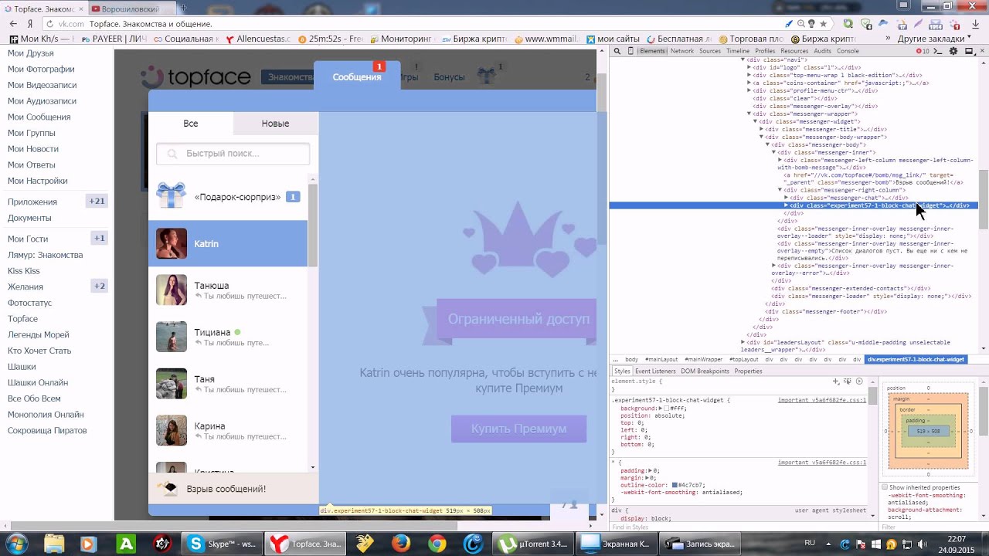Expand the messenger-chat div node
The width and height of the screenshot is (989, 556).
(x=786, y=198)
